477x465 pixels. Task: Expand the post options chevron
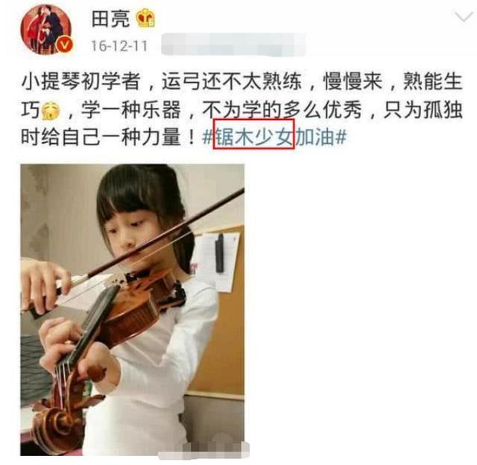(x=464, y=16)
